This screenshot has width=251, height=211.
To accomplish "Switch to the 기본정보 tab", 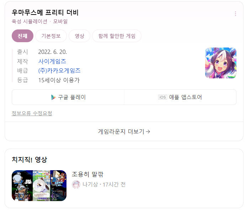I will pyautogui.click(x=51, y=36).
